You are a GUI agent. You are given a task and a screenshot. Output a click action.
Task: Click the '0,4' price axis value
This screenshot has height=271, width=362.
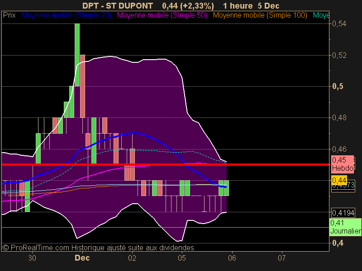pos(338,243)
